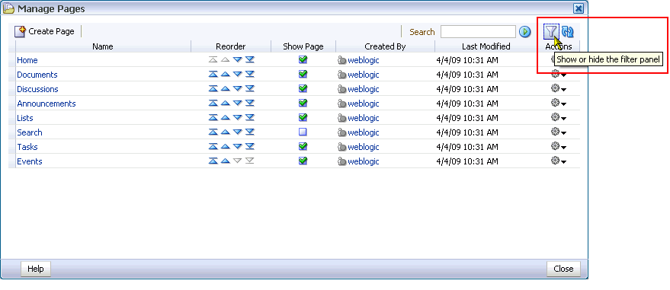
Task: Open Actions gear dropdown for Events
Action: click(x=559, y=161)
